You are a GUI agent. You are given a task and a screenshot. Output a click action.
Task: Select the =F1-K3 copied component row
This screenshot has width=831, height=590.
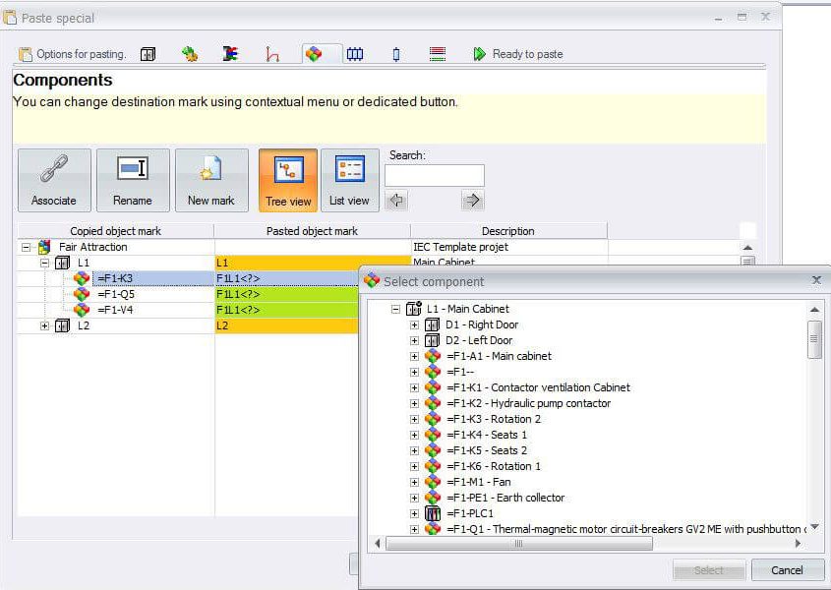(115, 278)
